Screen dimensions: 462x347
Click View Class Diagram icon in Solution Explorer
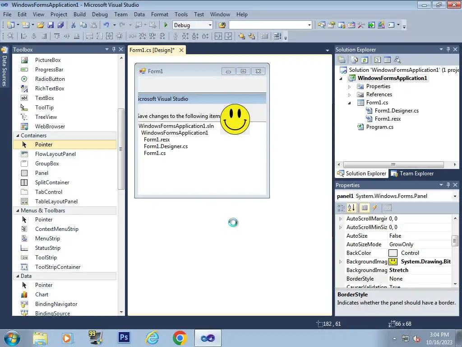click(397, 60)
